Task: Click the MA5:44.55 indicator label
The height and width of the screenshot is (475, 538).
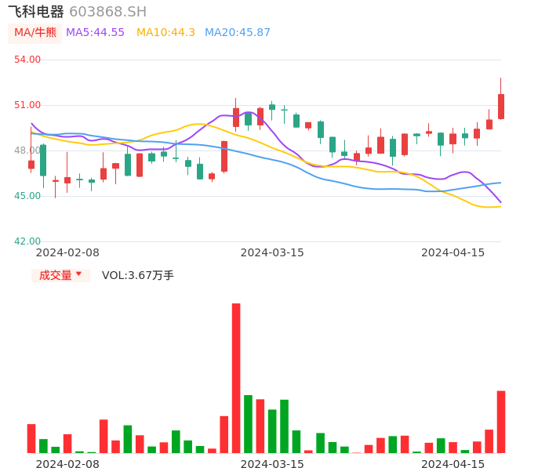Action: 95,33
